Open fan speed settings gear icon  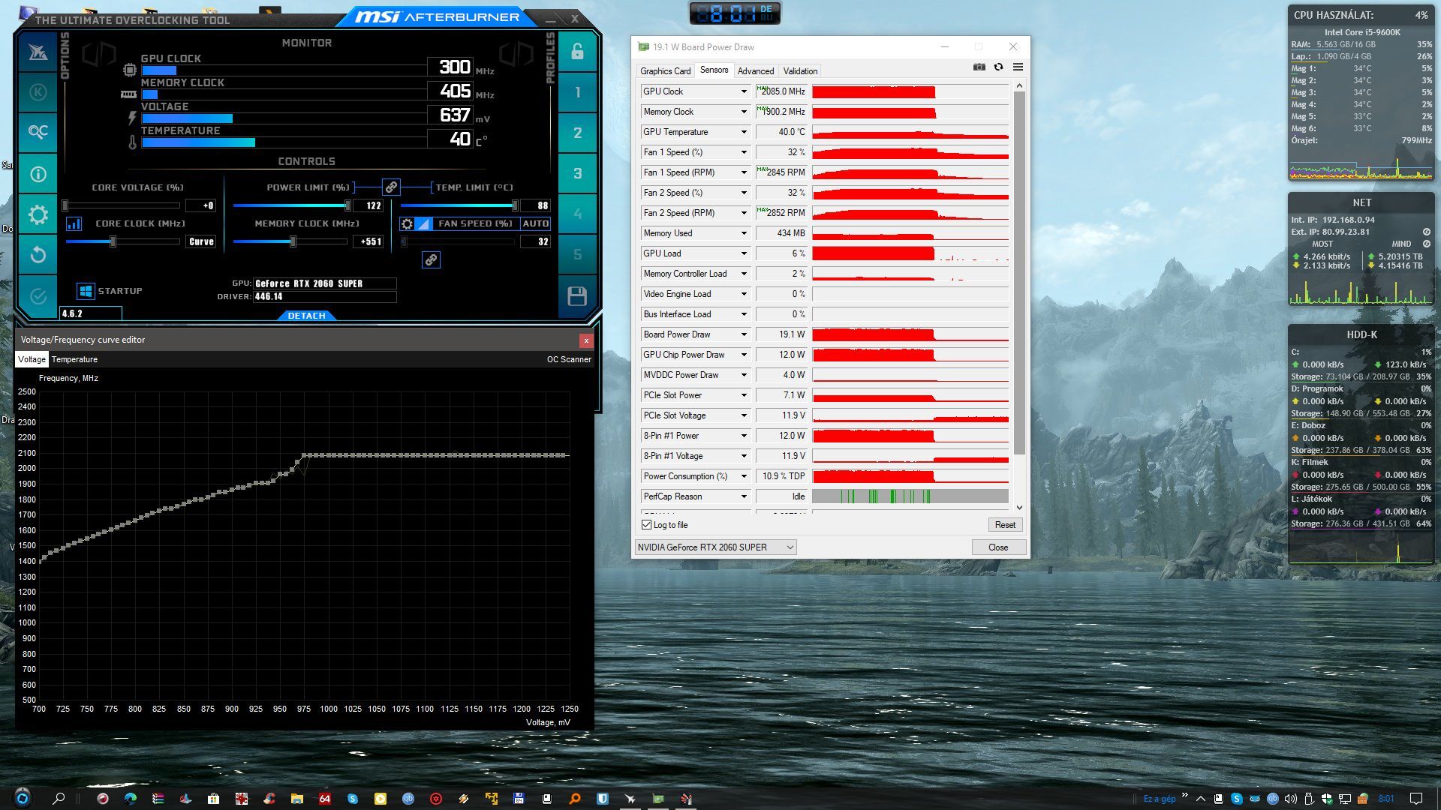(x=407, y=223)
